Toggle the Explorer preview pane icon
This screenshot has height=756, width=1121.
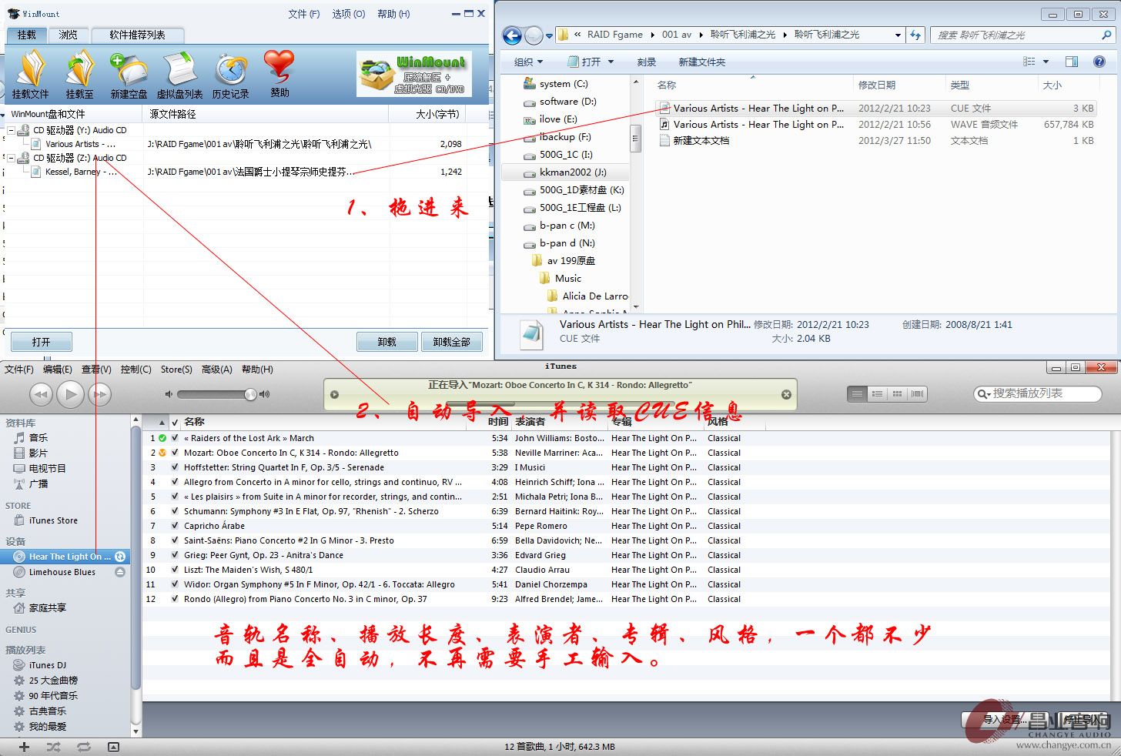1072,62
